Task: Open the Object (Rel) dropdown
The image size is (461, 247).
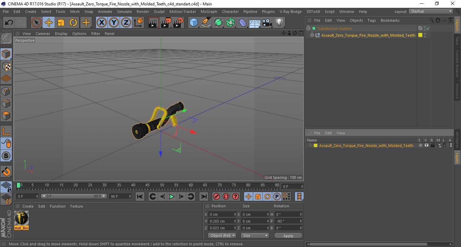Action: click(222, 235)
